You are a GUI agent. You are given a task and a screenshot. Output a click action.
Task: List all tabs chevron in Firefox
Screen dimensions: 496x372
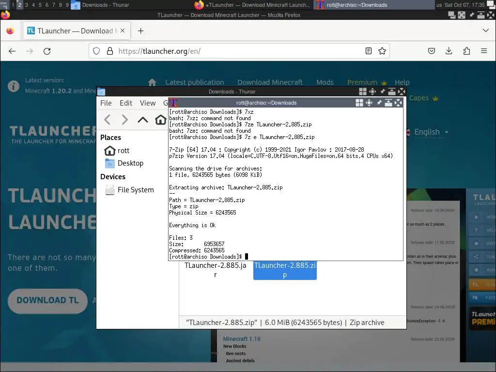coord(485,31)
